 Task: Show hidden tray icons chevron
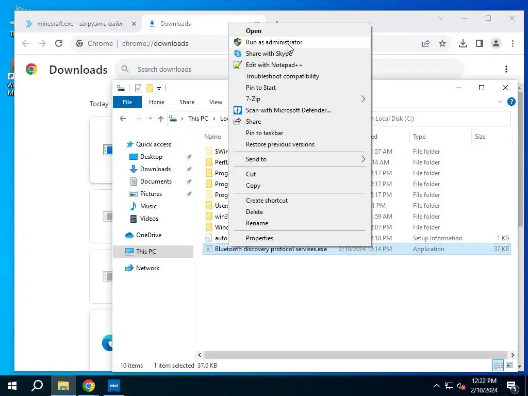[x=436, y=386]
